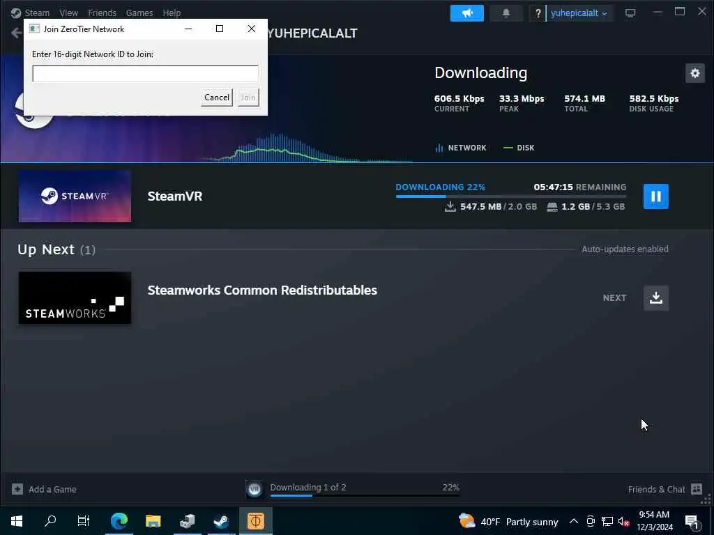The height and width of the screenshot is (535, 714).
Task: Click the taskbar icon beside File Explorer
Action: (187, 521)
